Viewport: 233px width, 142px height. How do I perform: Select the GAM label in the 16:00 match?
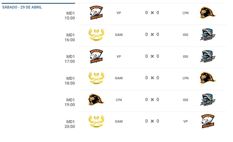tap(119, 35)
